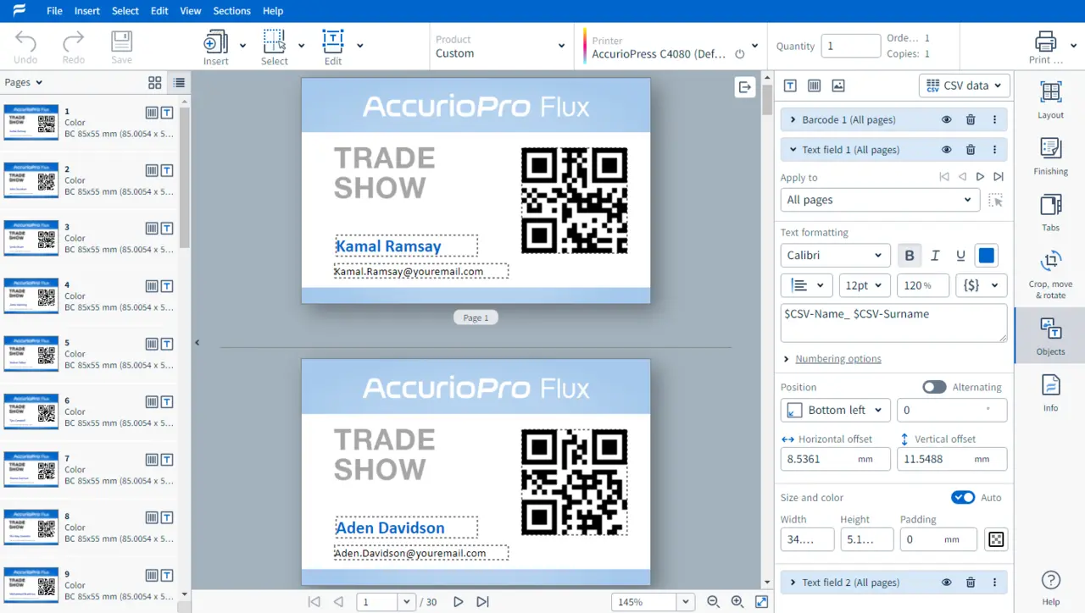Toggle visibility of Text field 2
Viewport: 1085px width, 613px height.
click(x=947, y=583)
